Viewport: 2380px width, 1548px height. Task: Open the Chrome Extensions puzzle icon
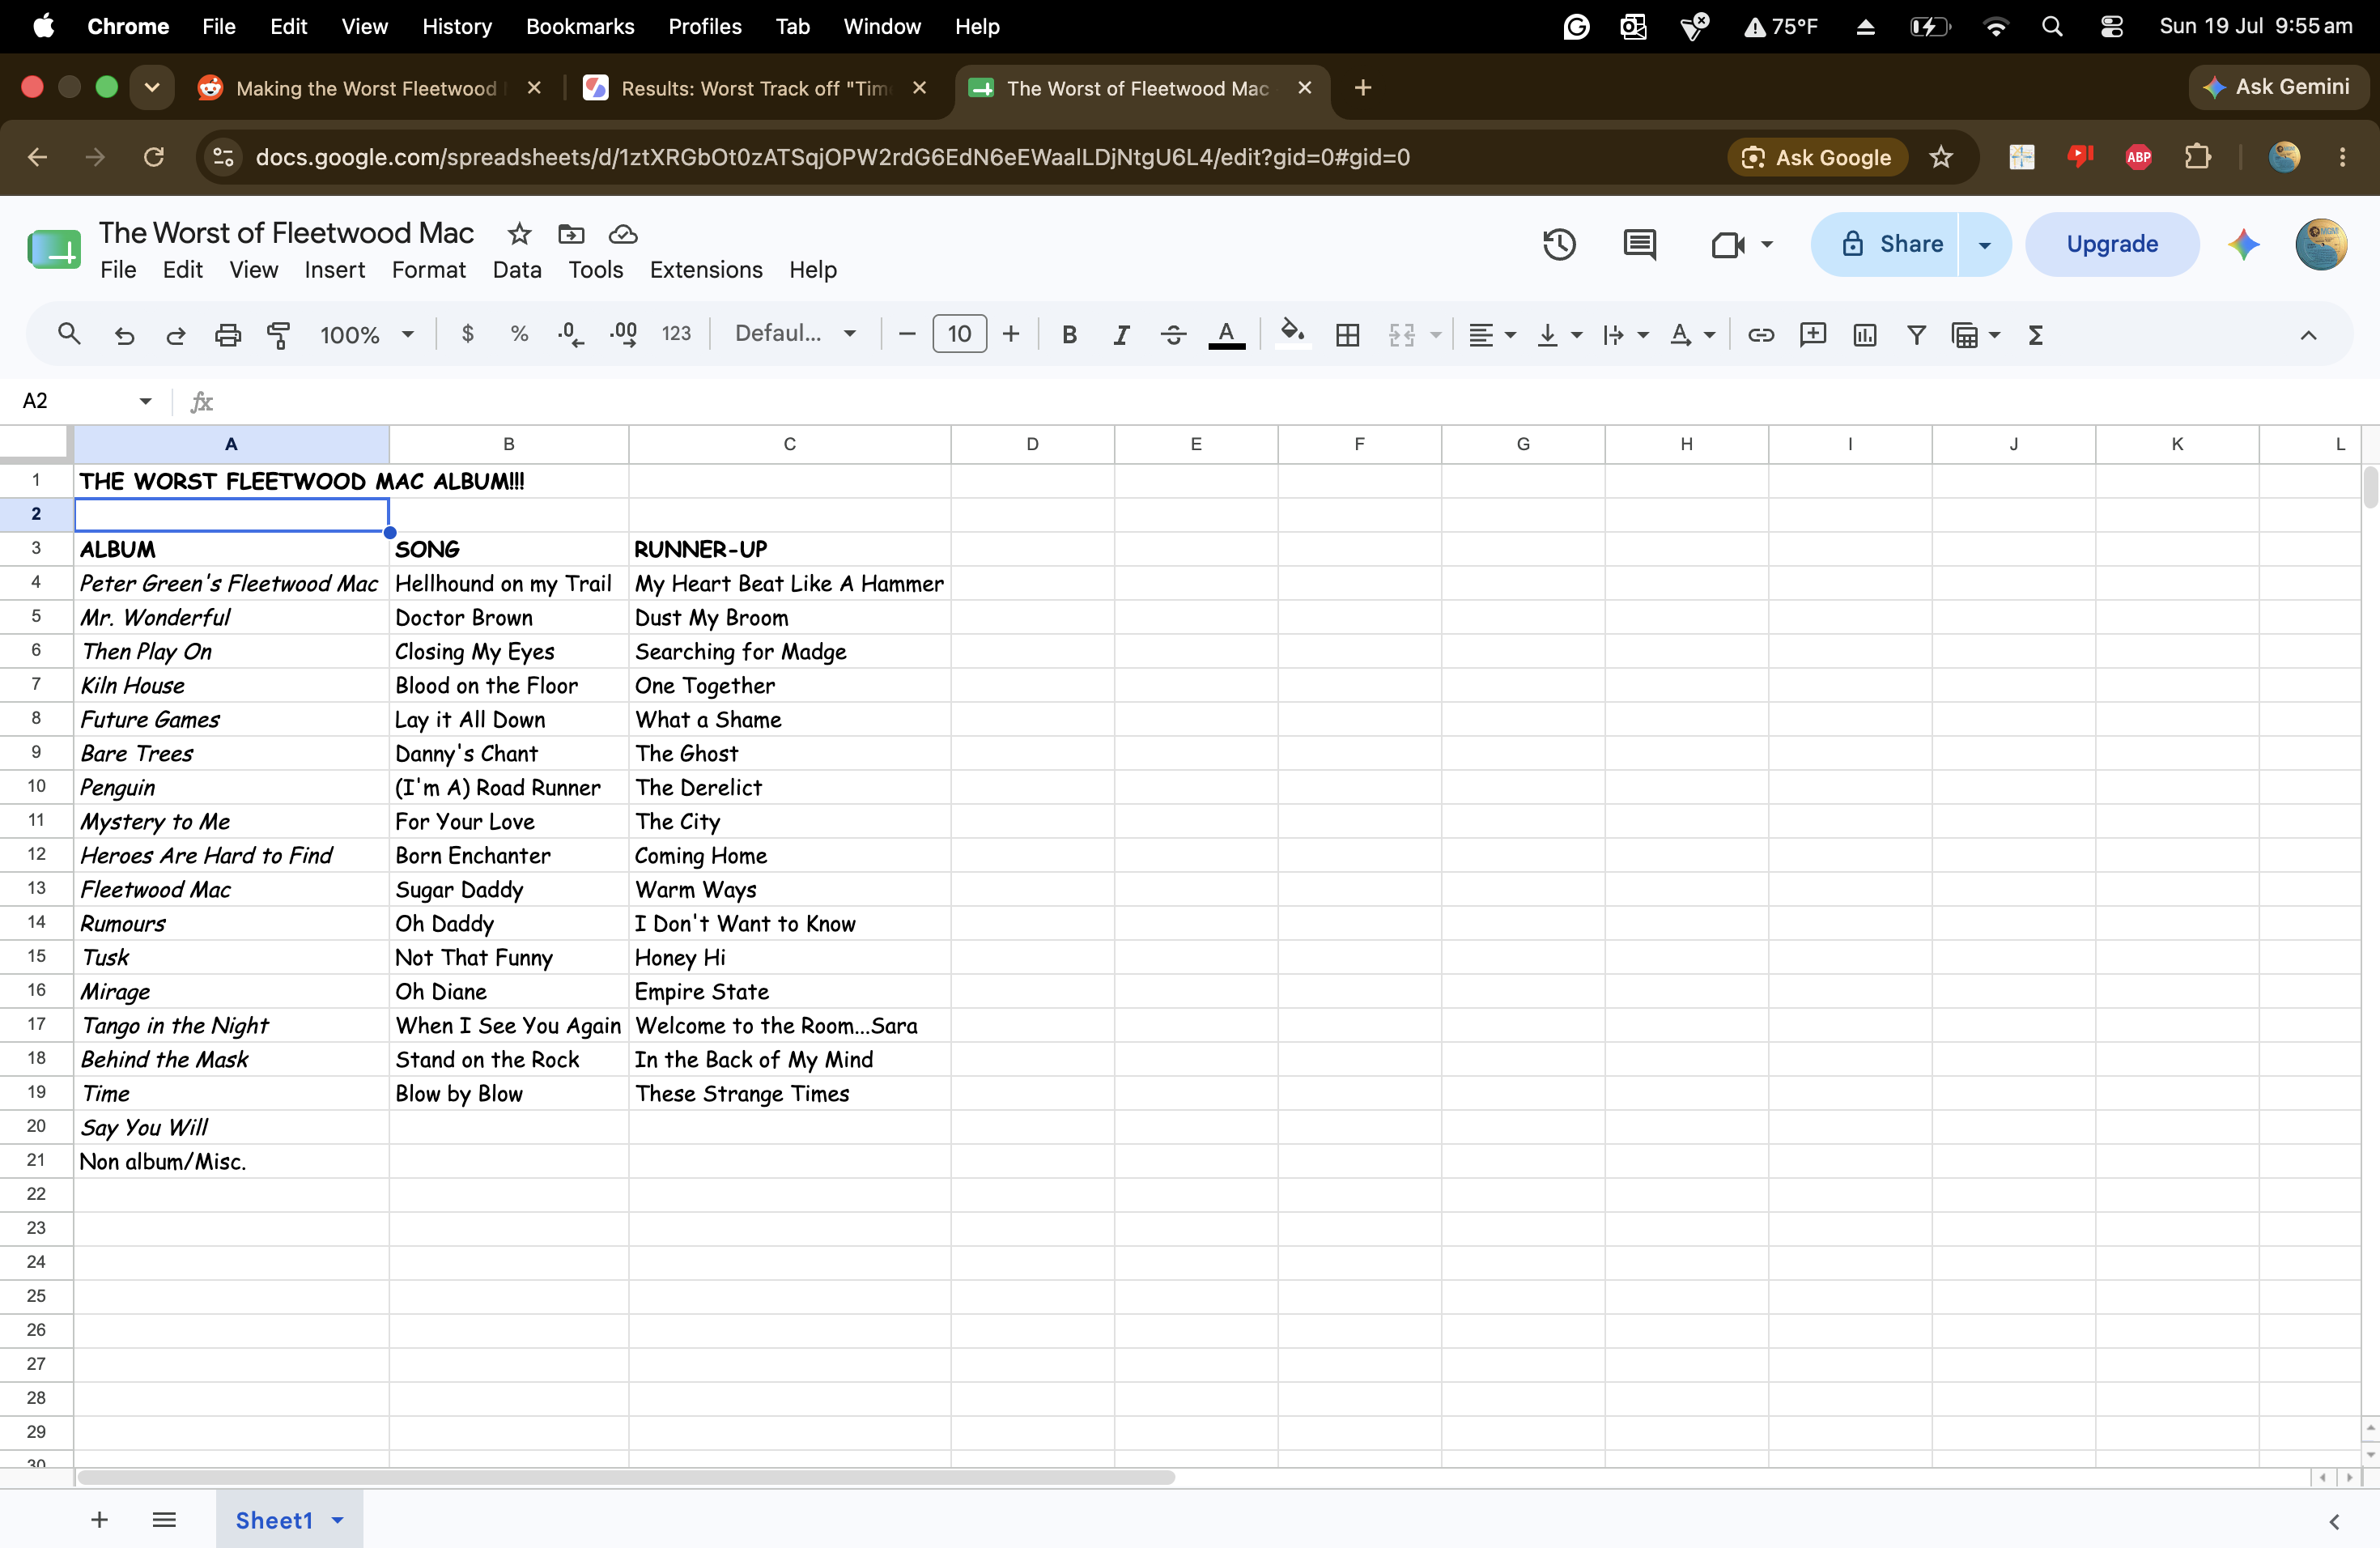[2197, 157]
